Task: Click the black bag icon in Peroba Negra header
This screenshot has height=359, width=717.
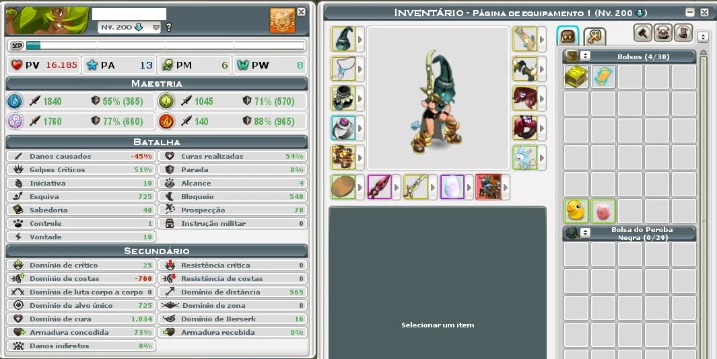Action: (x=572, y=233)
